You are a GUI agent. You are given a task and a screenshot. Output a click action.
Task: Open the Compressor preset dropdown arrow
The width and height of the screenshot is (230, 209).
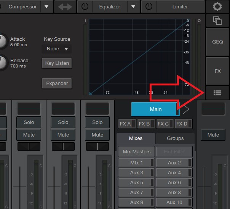coord(46,6)
